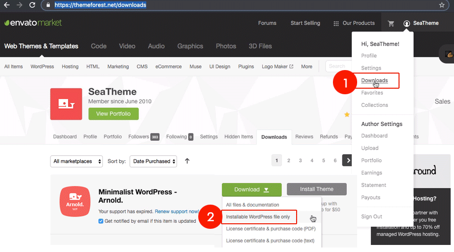Screen dimensions: 454x252
Task: Select License certificate & purchase code (PDF)
Action: [x=271, y=229]
